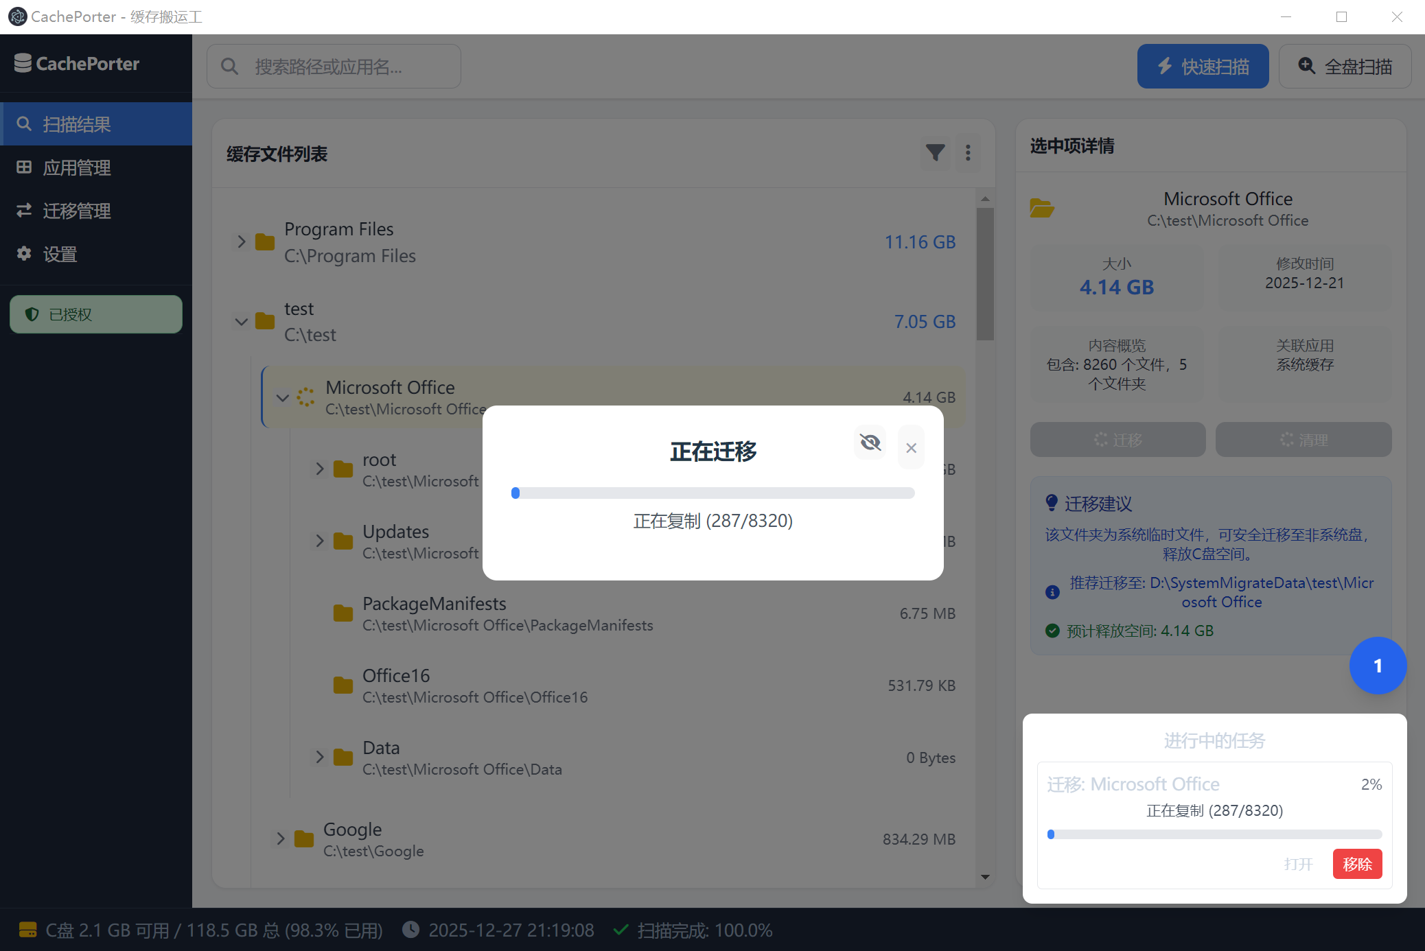Click the CachePorter database logo
The width and height of the screenshot is (1425, 951).
click(23, 63)
